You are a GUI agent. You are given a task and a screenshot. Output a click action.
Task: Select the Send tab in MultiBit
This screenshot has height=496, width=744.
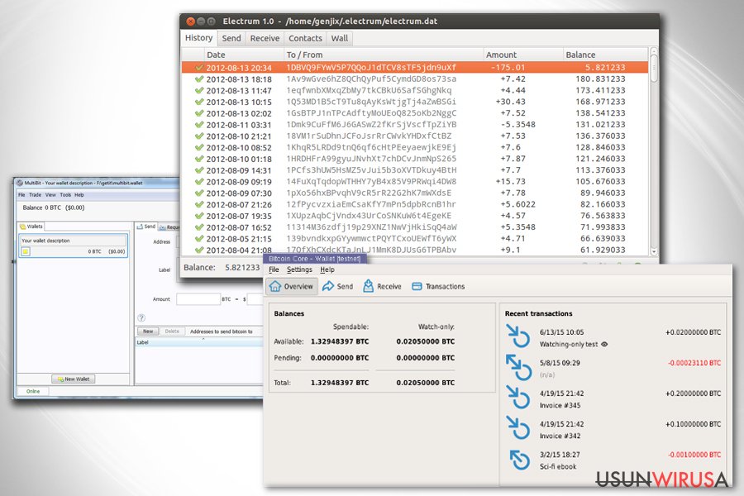146,227
